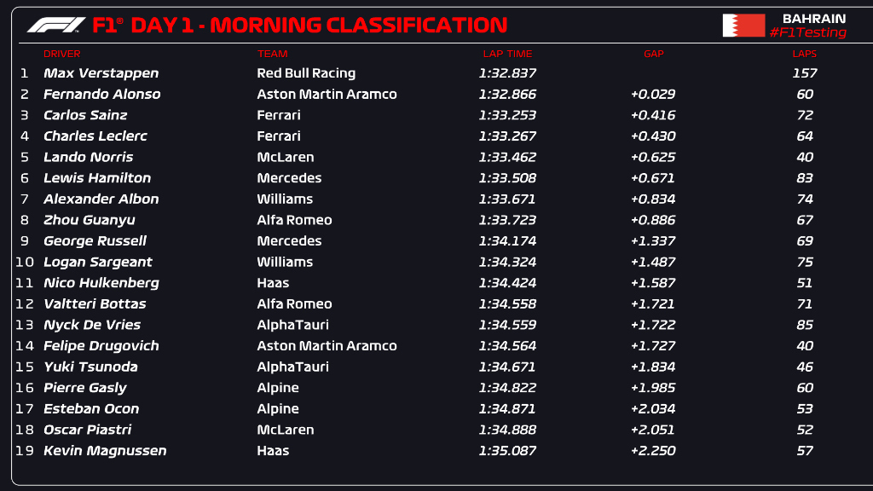Select the TEAM column header

point(273,55)
